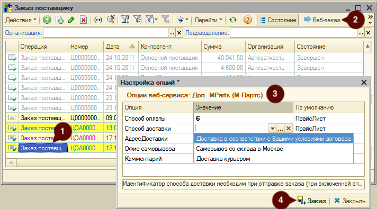377x209 pixels.
Task: Clear the Способ доставки value with X
Action: 289,129
